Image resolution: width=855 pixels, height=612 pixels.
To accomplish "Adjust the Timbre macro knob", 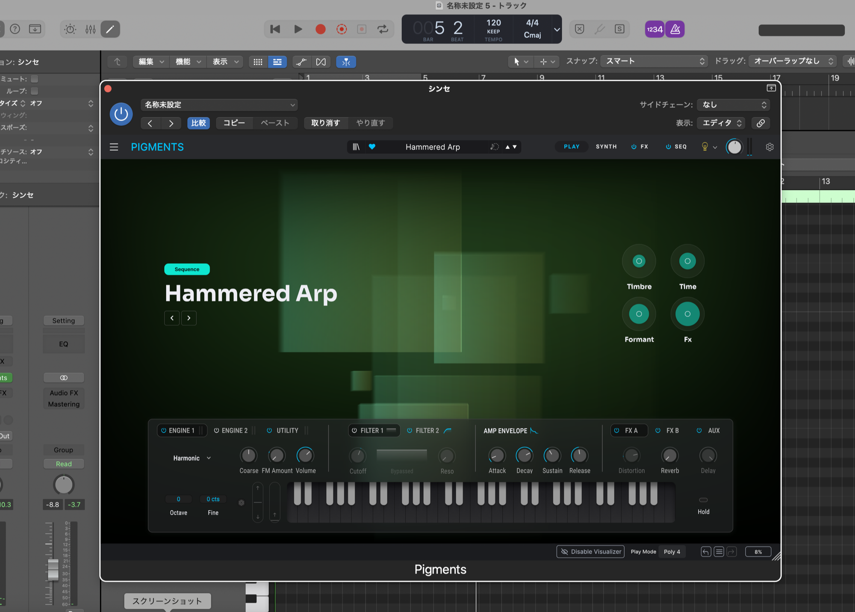I will click(639, 261).
